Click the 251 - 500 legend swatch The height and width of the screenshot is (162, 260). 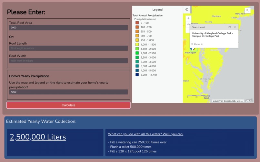coord(137,31)
